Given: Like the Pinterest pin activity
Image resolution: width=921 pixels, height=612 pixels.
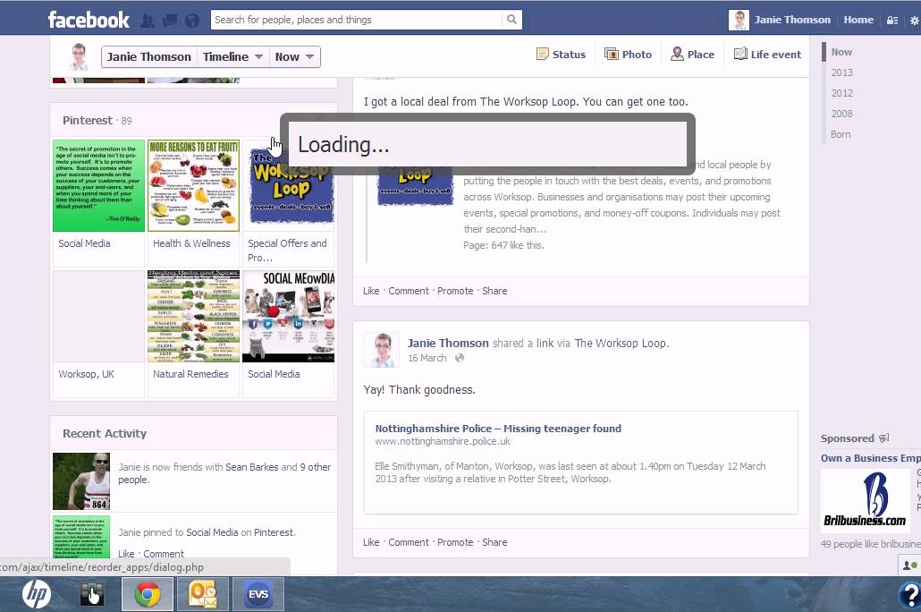Looking at the screenshot, I should 126,554.
